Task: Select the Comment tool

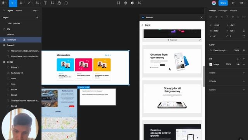Action: coord(66,3)
